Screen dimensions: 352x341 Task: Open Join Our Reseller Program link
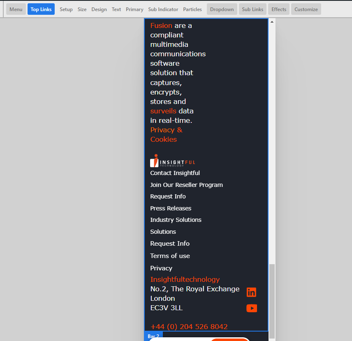[186, 185]
